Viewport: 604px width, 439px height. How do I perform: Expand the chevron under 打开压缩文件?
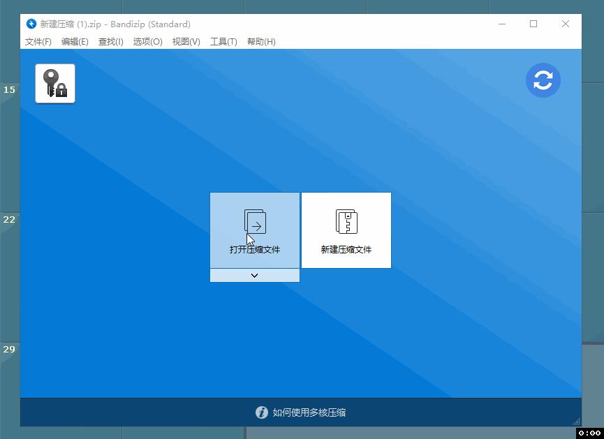(254, 275)
